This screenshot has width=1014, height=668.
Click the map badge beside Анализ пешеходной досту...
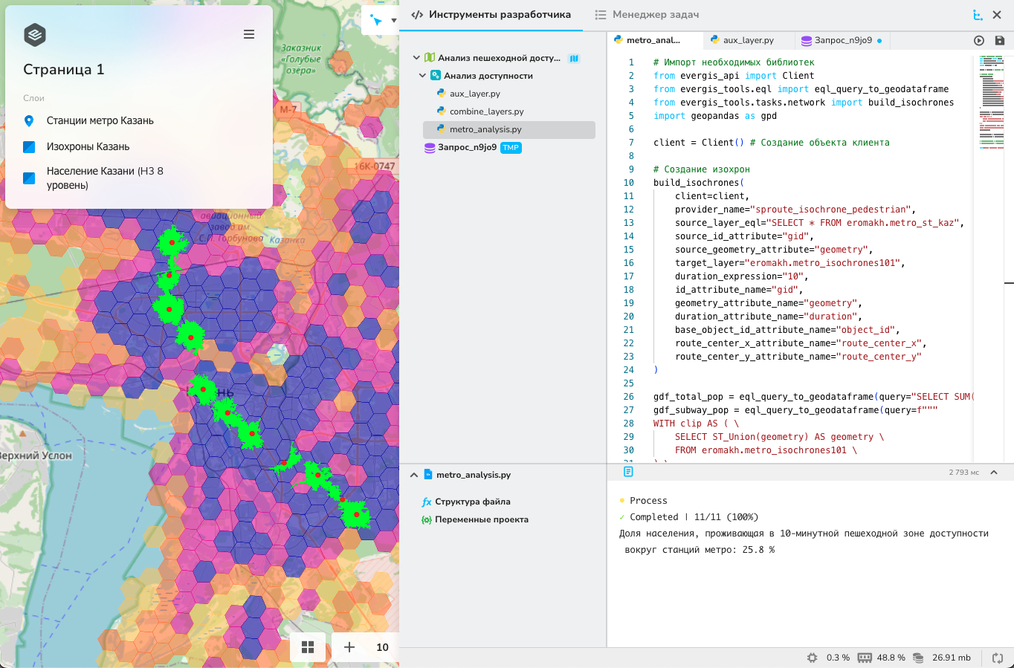tap(574, 58)
